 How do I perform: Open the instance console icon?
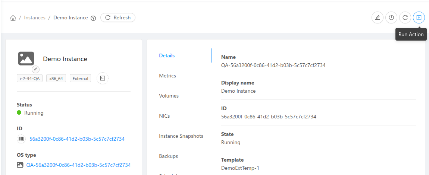[103, 78]
